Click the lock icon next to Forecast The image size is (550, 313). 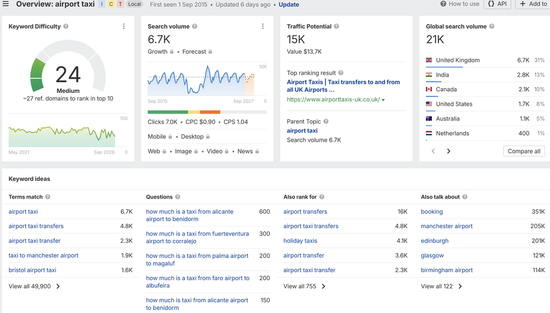(x=211, y=52)
